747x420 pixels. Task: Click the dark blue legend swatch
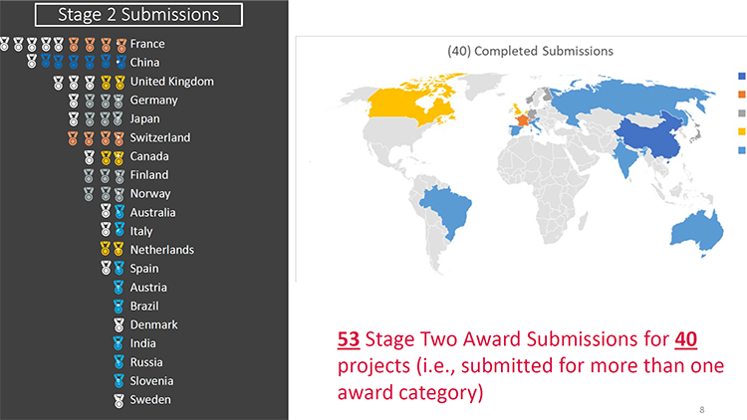pos(741,76)
